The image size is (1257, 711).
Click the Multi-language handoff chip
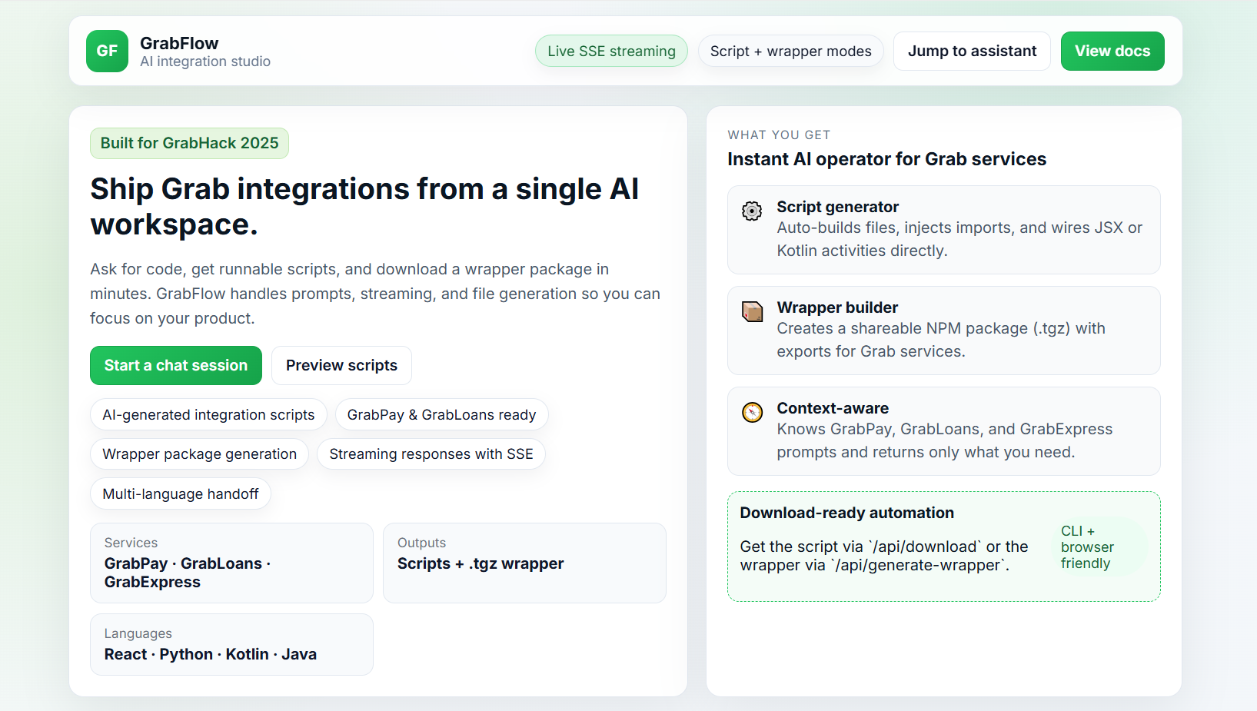[181, 493]
